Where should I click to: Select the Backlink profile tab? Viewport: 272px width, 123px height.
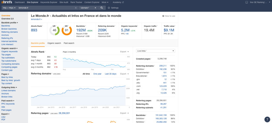tap(38, 43)
